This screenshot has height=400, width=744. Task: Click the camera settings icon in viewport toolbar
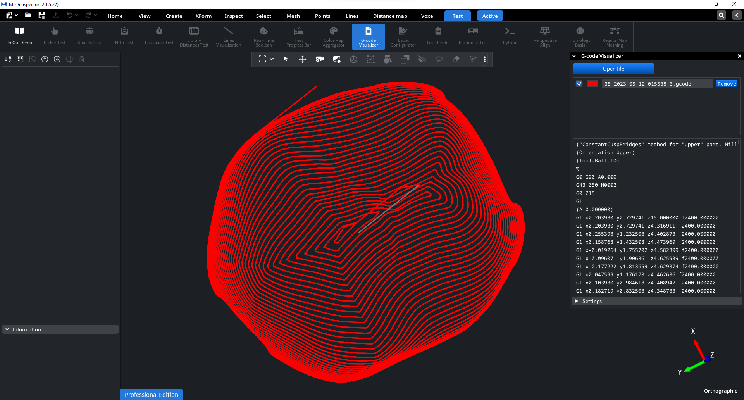tap(320, 59)
